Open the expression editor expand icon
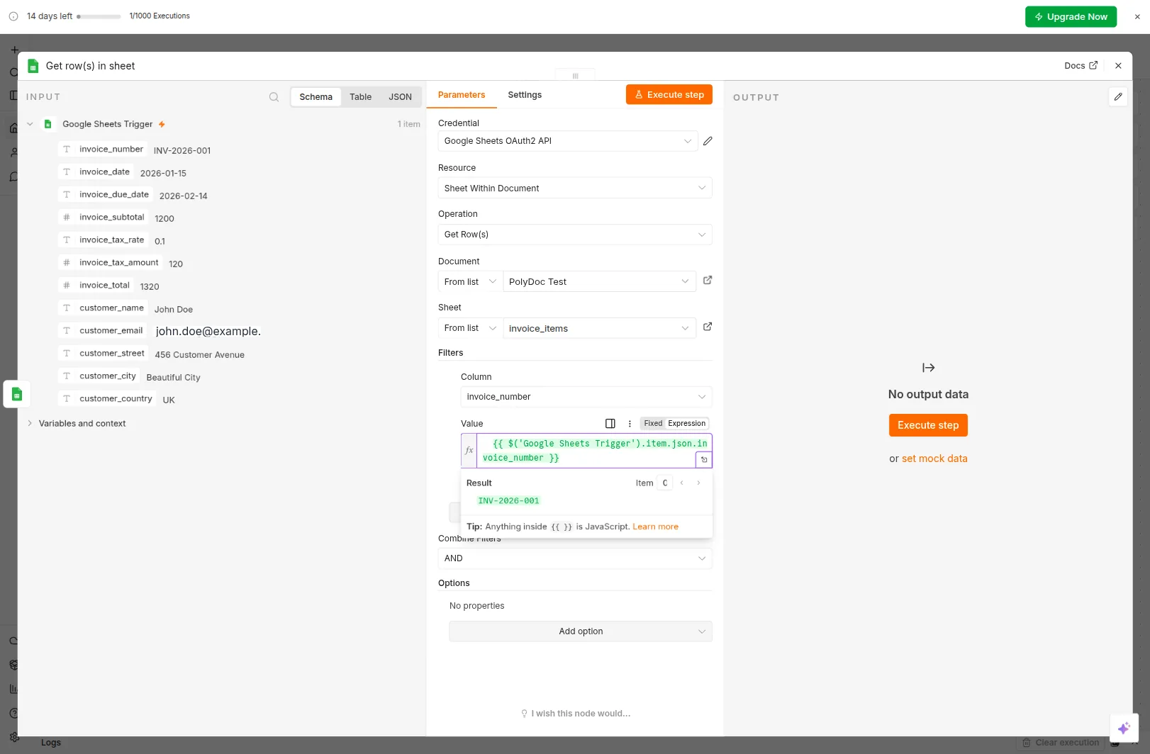Screen dimensions: 1150x754 (x=704, y=460)
